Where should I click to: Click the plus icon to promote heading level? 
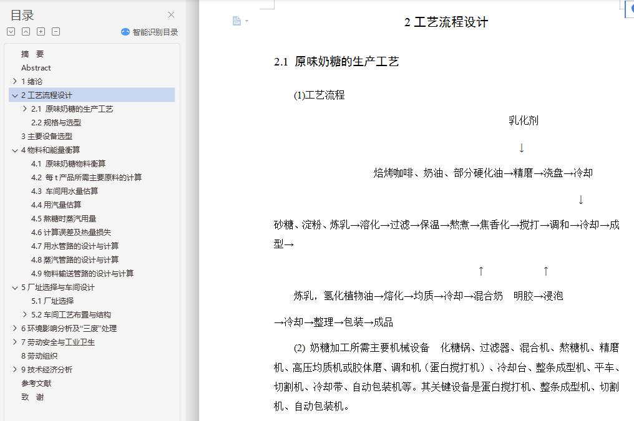tap(41, 32)
